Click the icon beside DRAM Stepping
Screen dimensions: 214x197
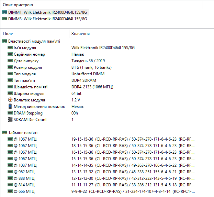[10, 113]
